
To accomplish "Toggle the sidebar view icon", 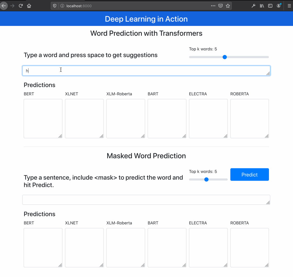I will click(x=270, y=6).
